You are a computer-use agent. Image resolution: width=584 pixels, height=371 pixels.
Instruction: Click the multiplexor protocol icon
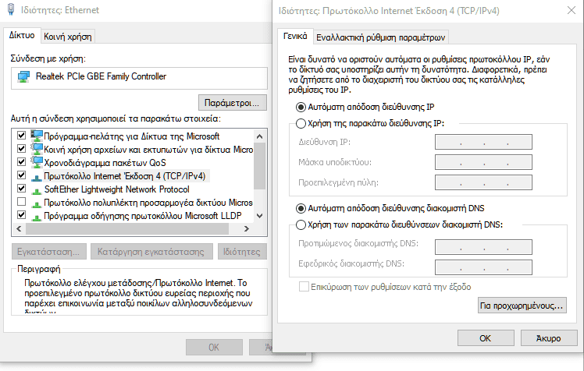click(x=37, y=204)
